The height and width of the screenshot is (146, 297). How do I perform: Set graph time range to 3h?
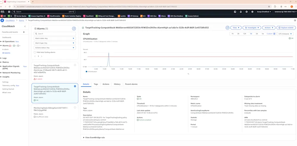(x=238, y=34)
